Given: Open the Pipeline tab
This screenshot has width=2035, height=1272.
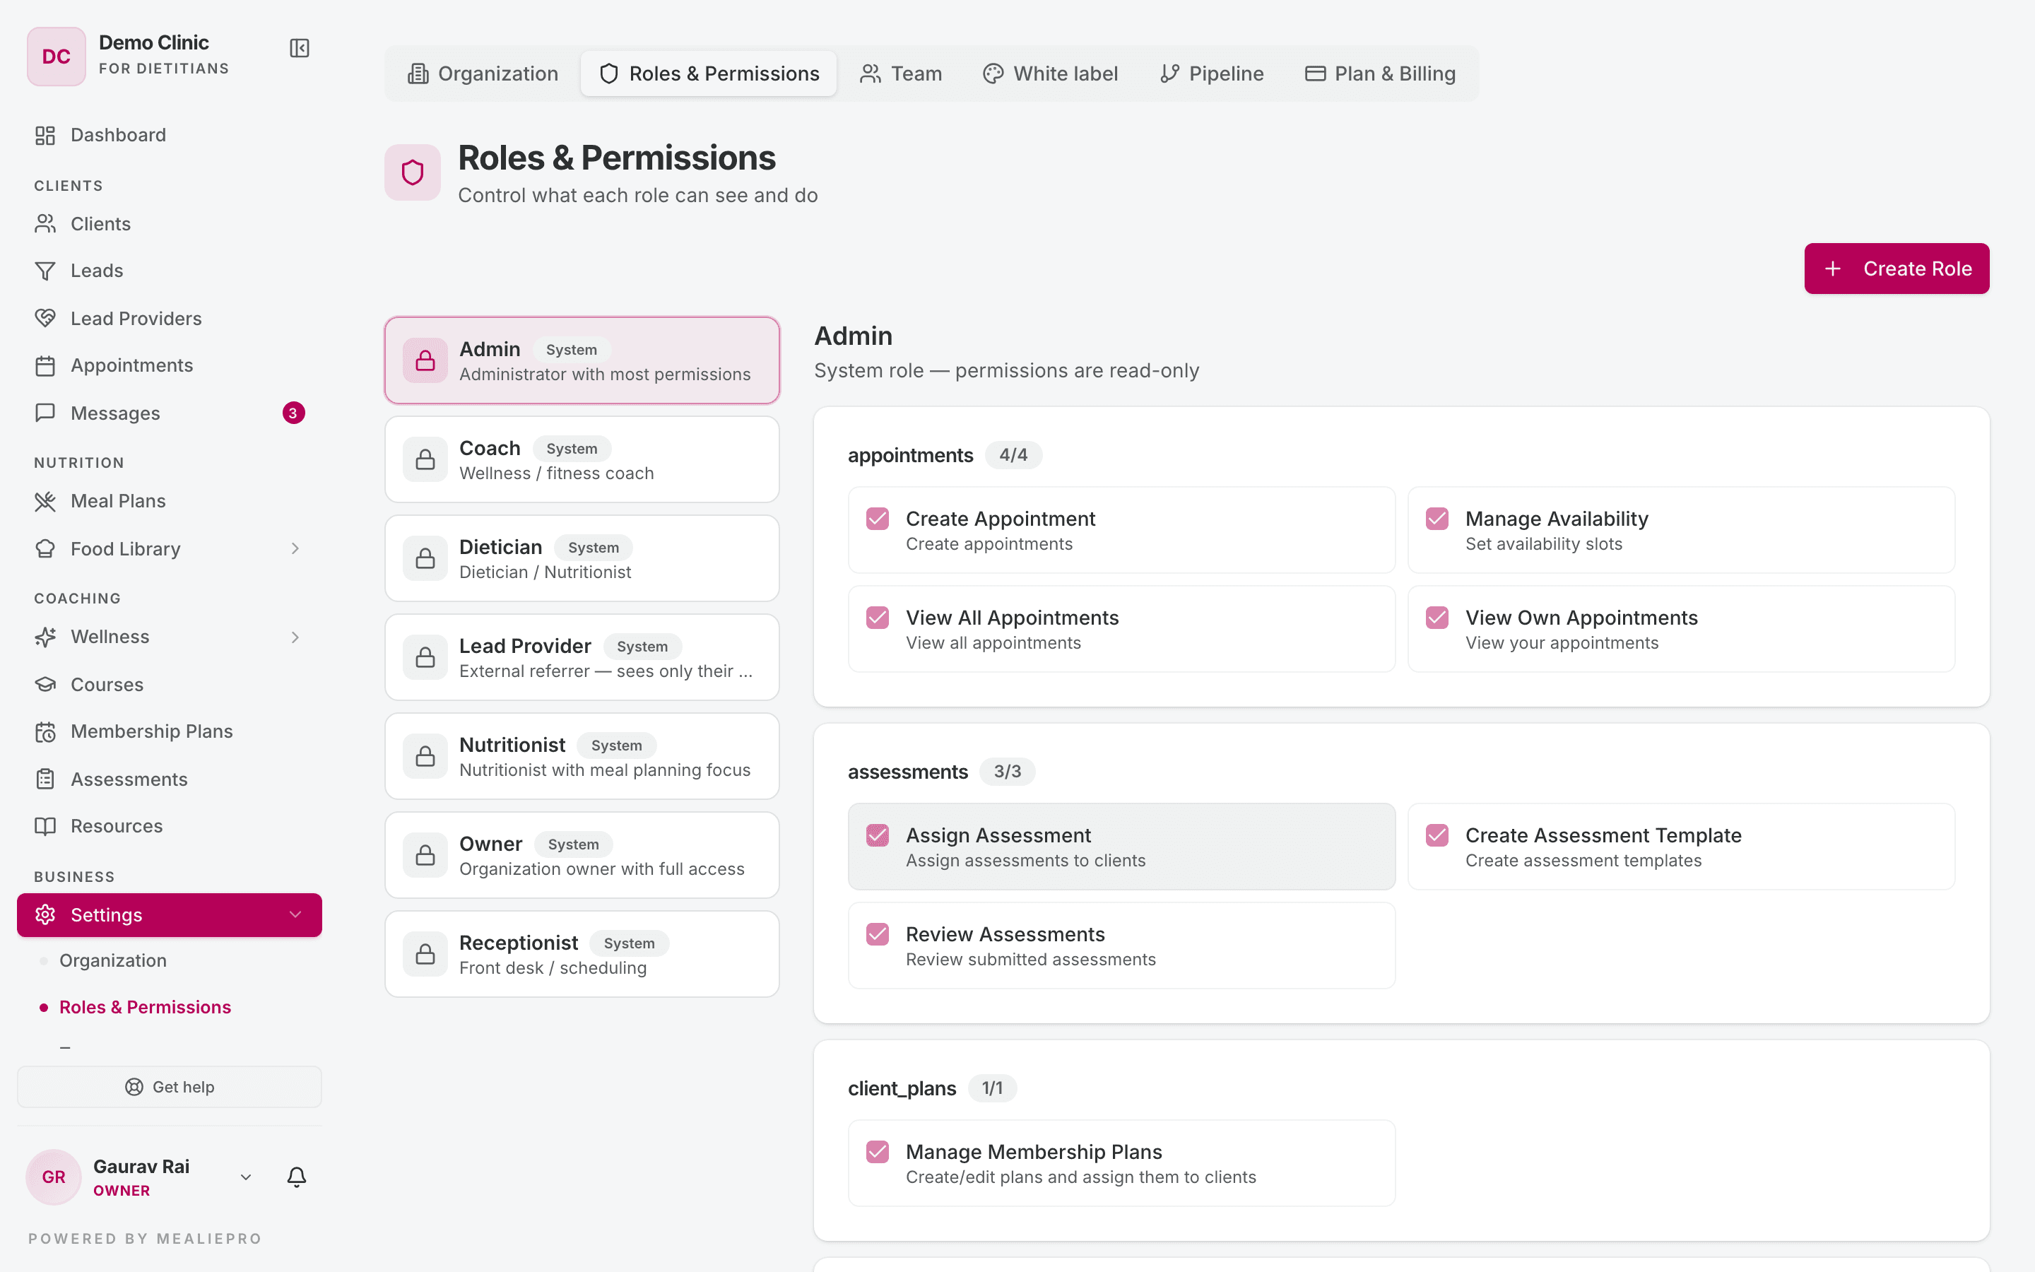Looking at the screenshot, I should 1212,74.
